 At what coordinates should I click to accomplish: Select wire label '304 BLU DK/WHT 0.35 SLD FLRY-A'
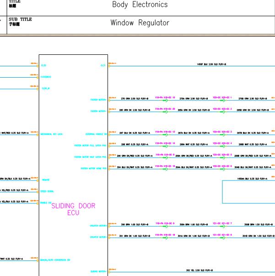click(x=135, y=167)
